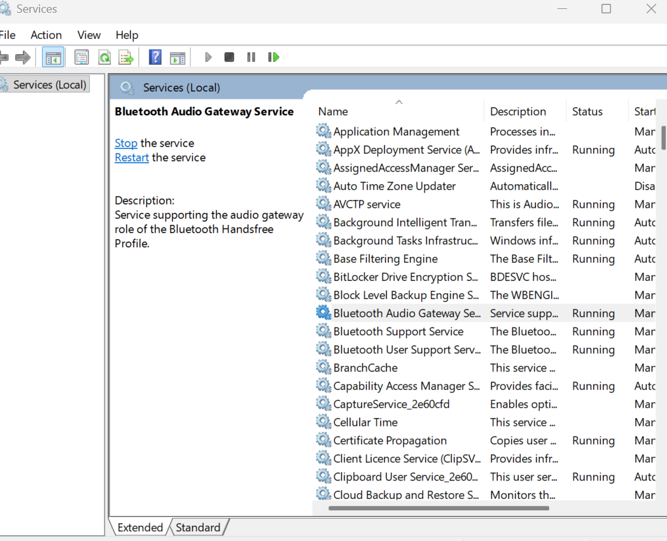Select the BitLocker Drive Encryption Service row
Image resolution: width=667 pixels, height=541 pixels.
coord(486,277)
